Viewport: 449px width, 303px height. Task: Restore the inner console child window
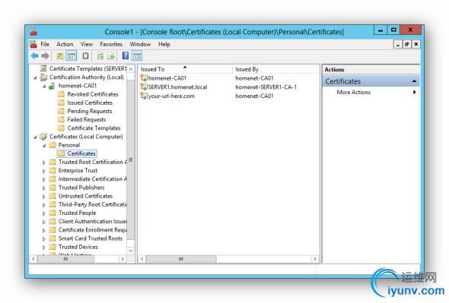[x=406, y=44]
